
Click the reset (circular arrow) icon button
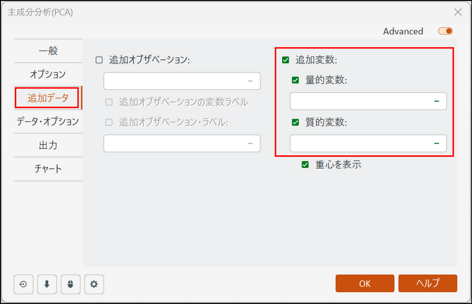tap(23, 284)
